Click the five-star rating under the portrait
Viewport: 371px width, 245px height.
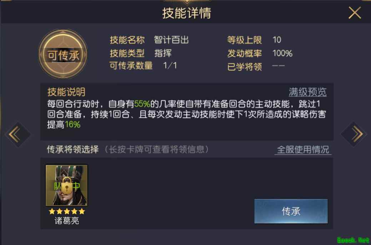coord(67,211)
